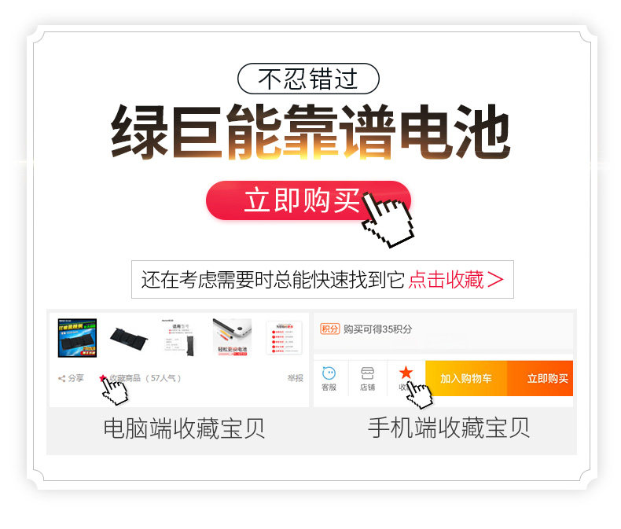Viewport: 621px width, 529px height.
Task: Select the 轻松更换电池 laptop thumbnail
Action: click(232, 337)
